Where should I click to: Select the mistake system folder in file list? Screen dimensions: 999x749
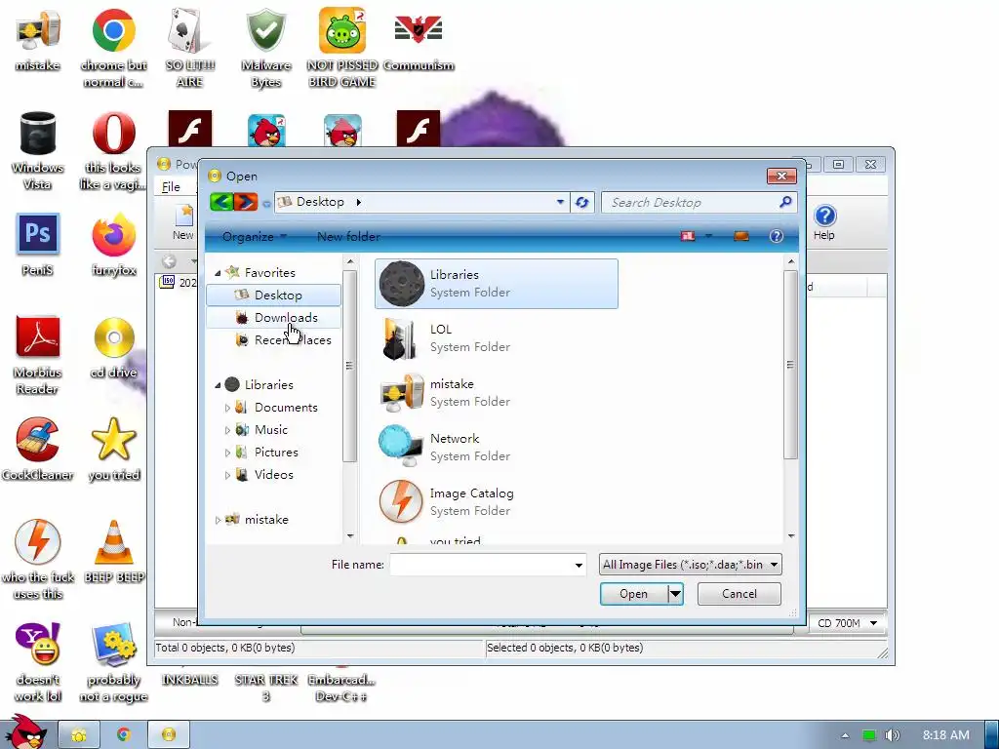click(497, 393)
